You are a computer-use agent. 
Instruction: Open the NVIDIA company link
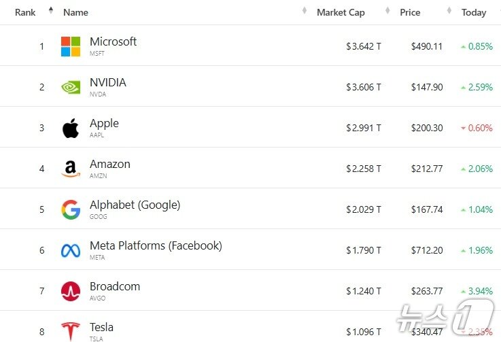click(107, 82)
